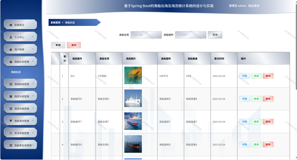This screenshot has width=297, height=160.
Task: Go to 系统首页 in the breadcrumb
Action: coord(55,23)
